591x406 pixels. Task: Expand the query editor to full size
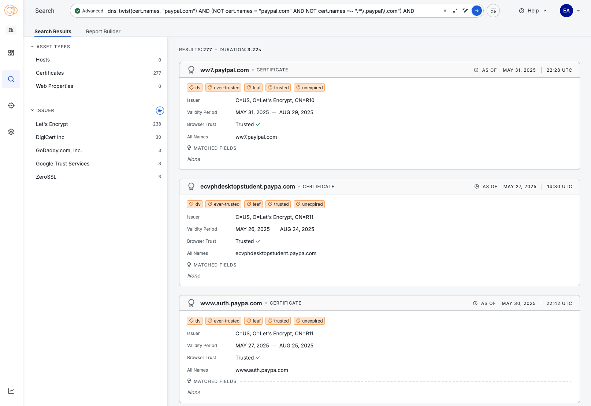[x=455, y=11]
